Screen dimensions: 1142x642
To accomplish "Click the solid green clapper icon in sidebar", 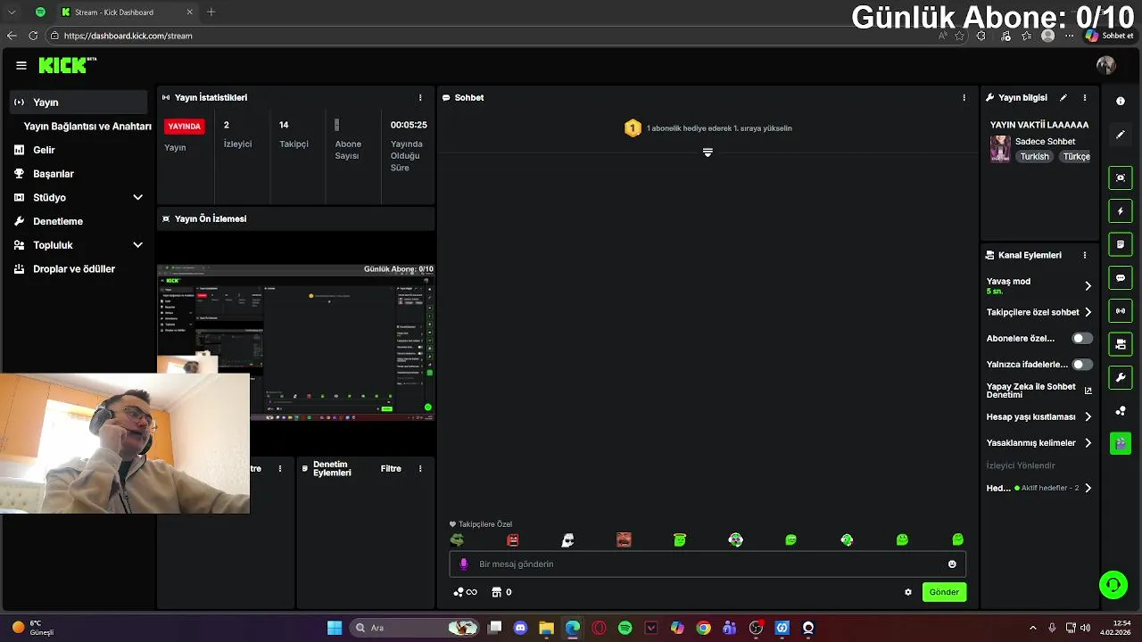I will [1121, 443].
